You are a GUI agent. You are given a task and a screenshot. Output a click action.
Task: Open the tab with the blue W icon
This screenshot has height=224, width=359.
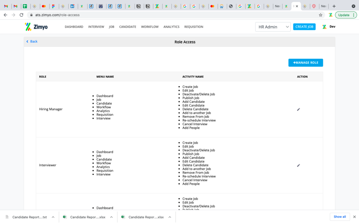pyautogui.click(x=222, y=6)
